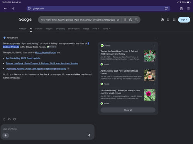Image resolution: width=193 pixels, height=144 pixels.
Task: View red rose bush thumbnail
Action: pos(149,56)
